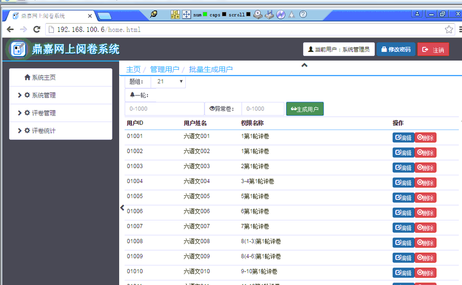Collapse the sidebar with the left chevron
The image size is (462, 285).
click(x=122, y=208)
